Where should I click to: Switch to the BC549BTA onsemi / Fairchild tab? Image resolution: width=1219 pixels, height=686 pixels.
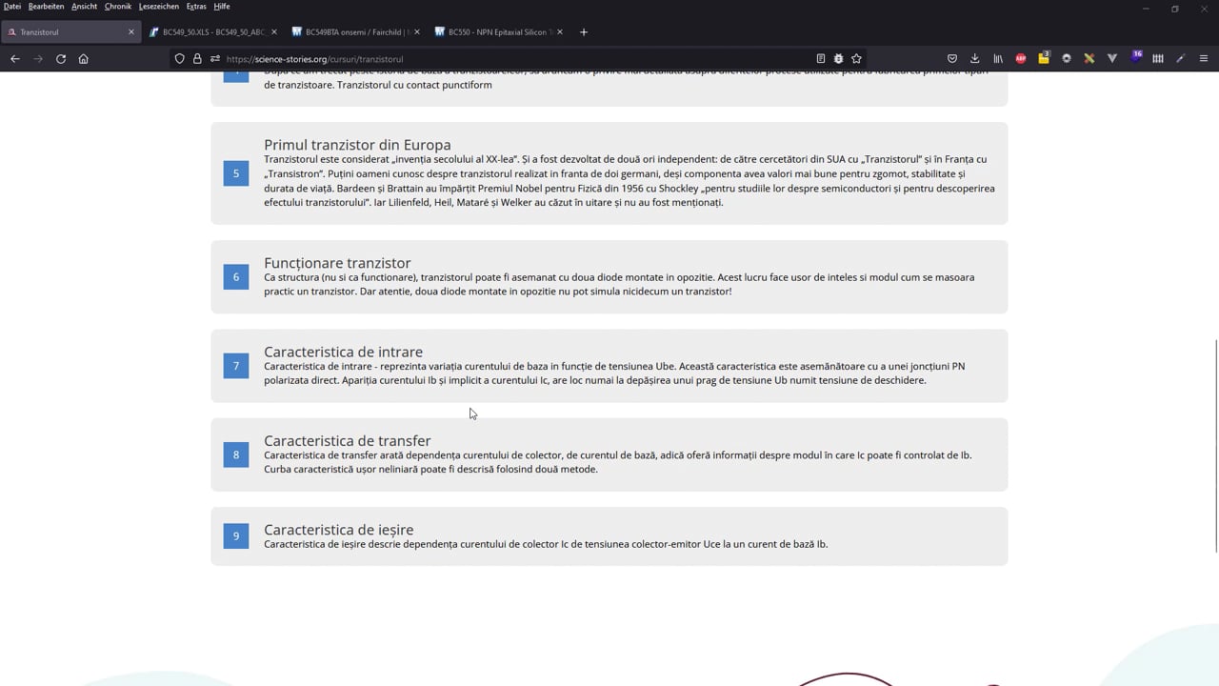[x=355, y=31]
